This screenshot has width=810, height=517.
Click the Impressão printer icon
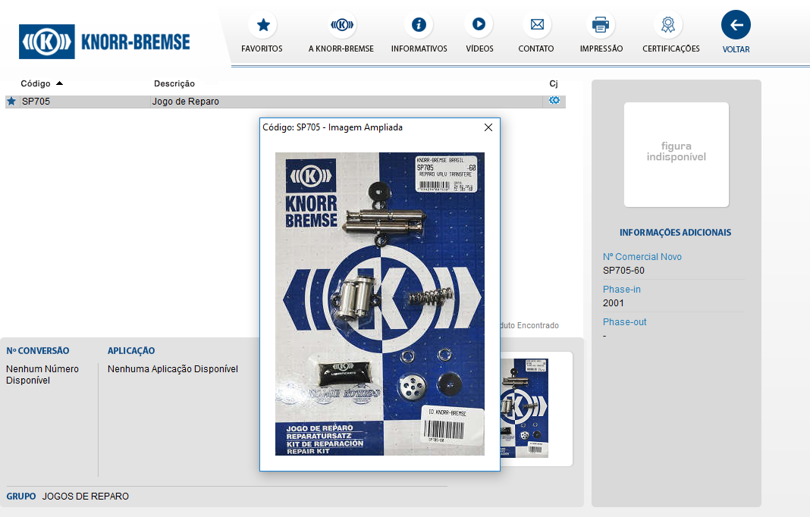point(601,25)
